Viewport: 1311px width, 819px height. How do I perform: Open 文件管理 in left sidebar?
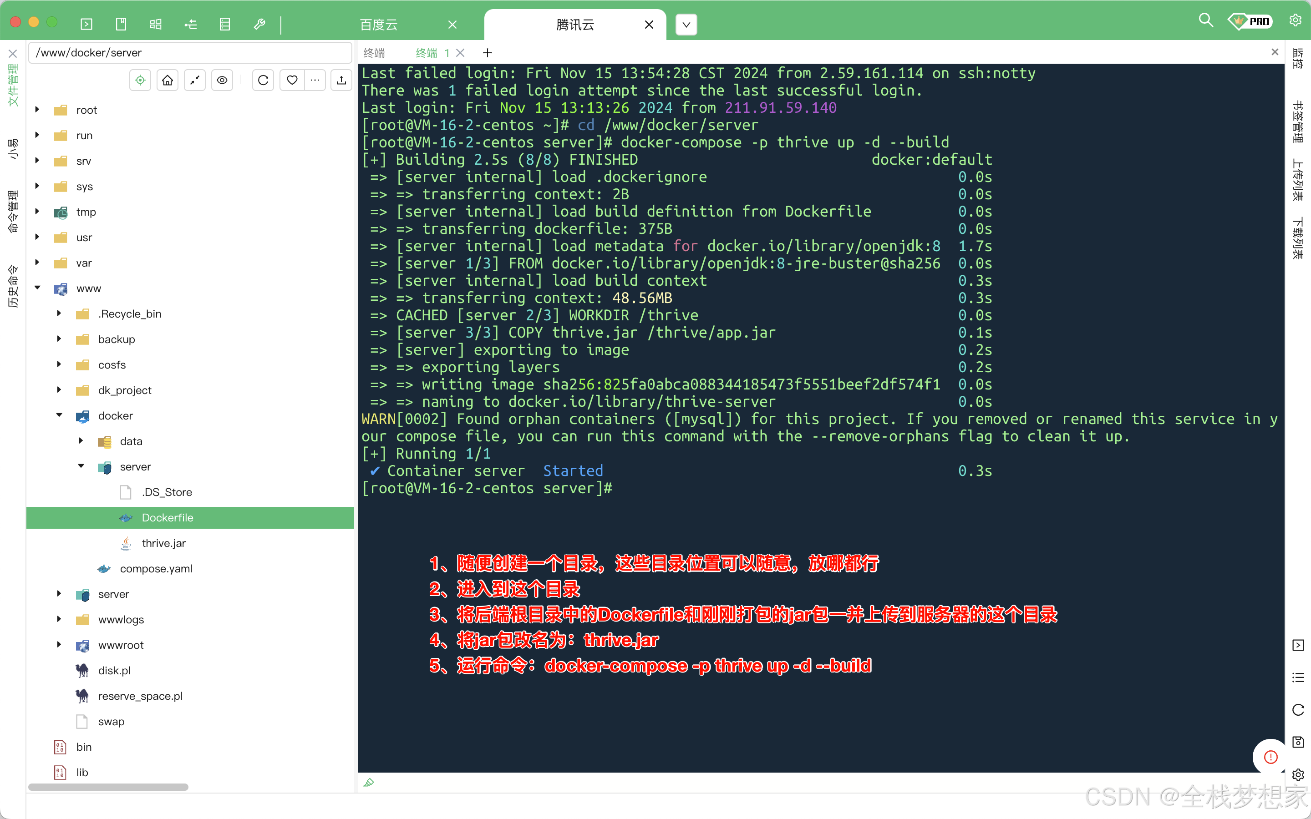13,85
